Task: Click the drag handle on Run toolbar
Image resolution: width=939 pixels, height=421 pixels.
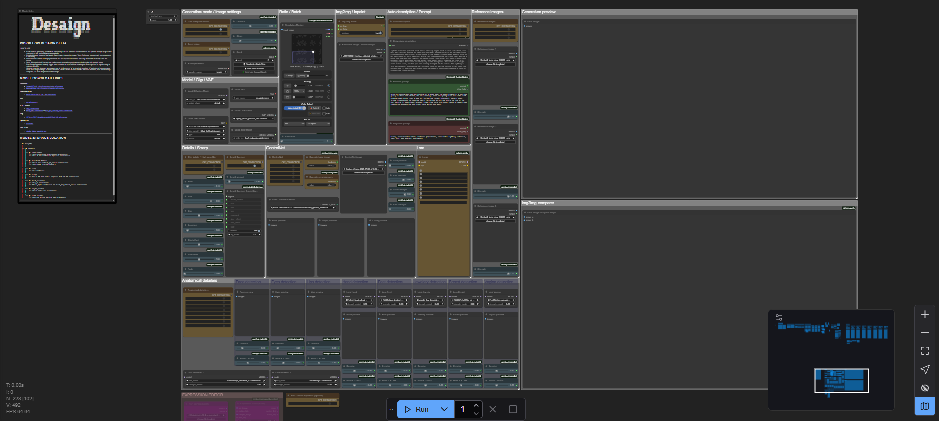Action: coord(391,409)
